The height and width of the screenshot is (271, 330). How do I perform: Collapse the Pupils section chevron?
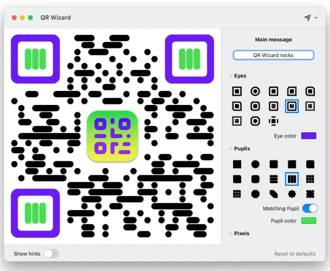pos(231,148)
